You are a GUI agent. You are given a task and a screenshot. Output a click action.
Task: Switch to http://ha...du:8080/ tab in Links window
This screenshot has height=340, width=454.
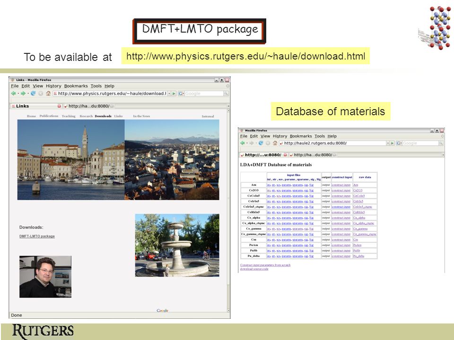(88, 106)
